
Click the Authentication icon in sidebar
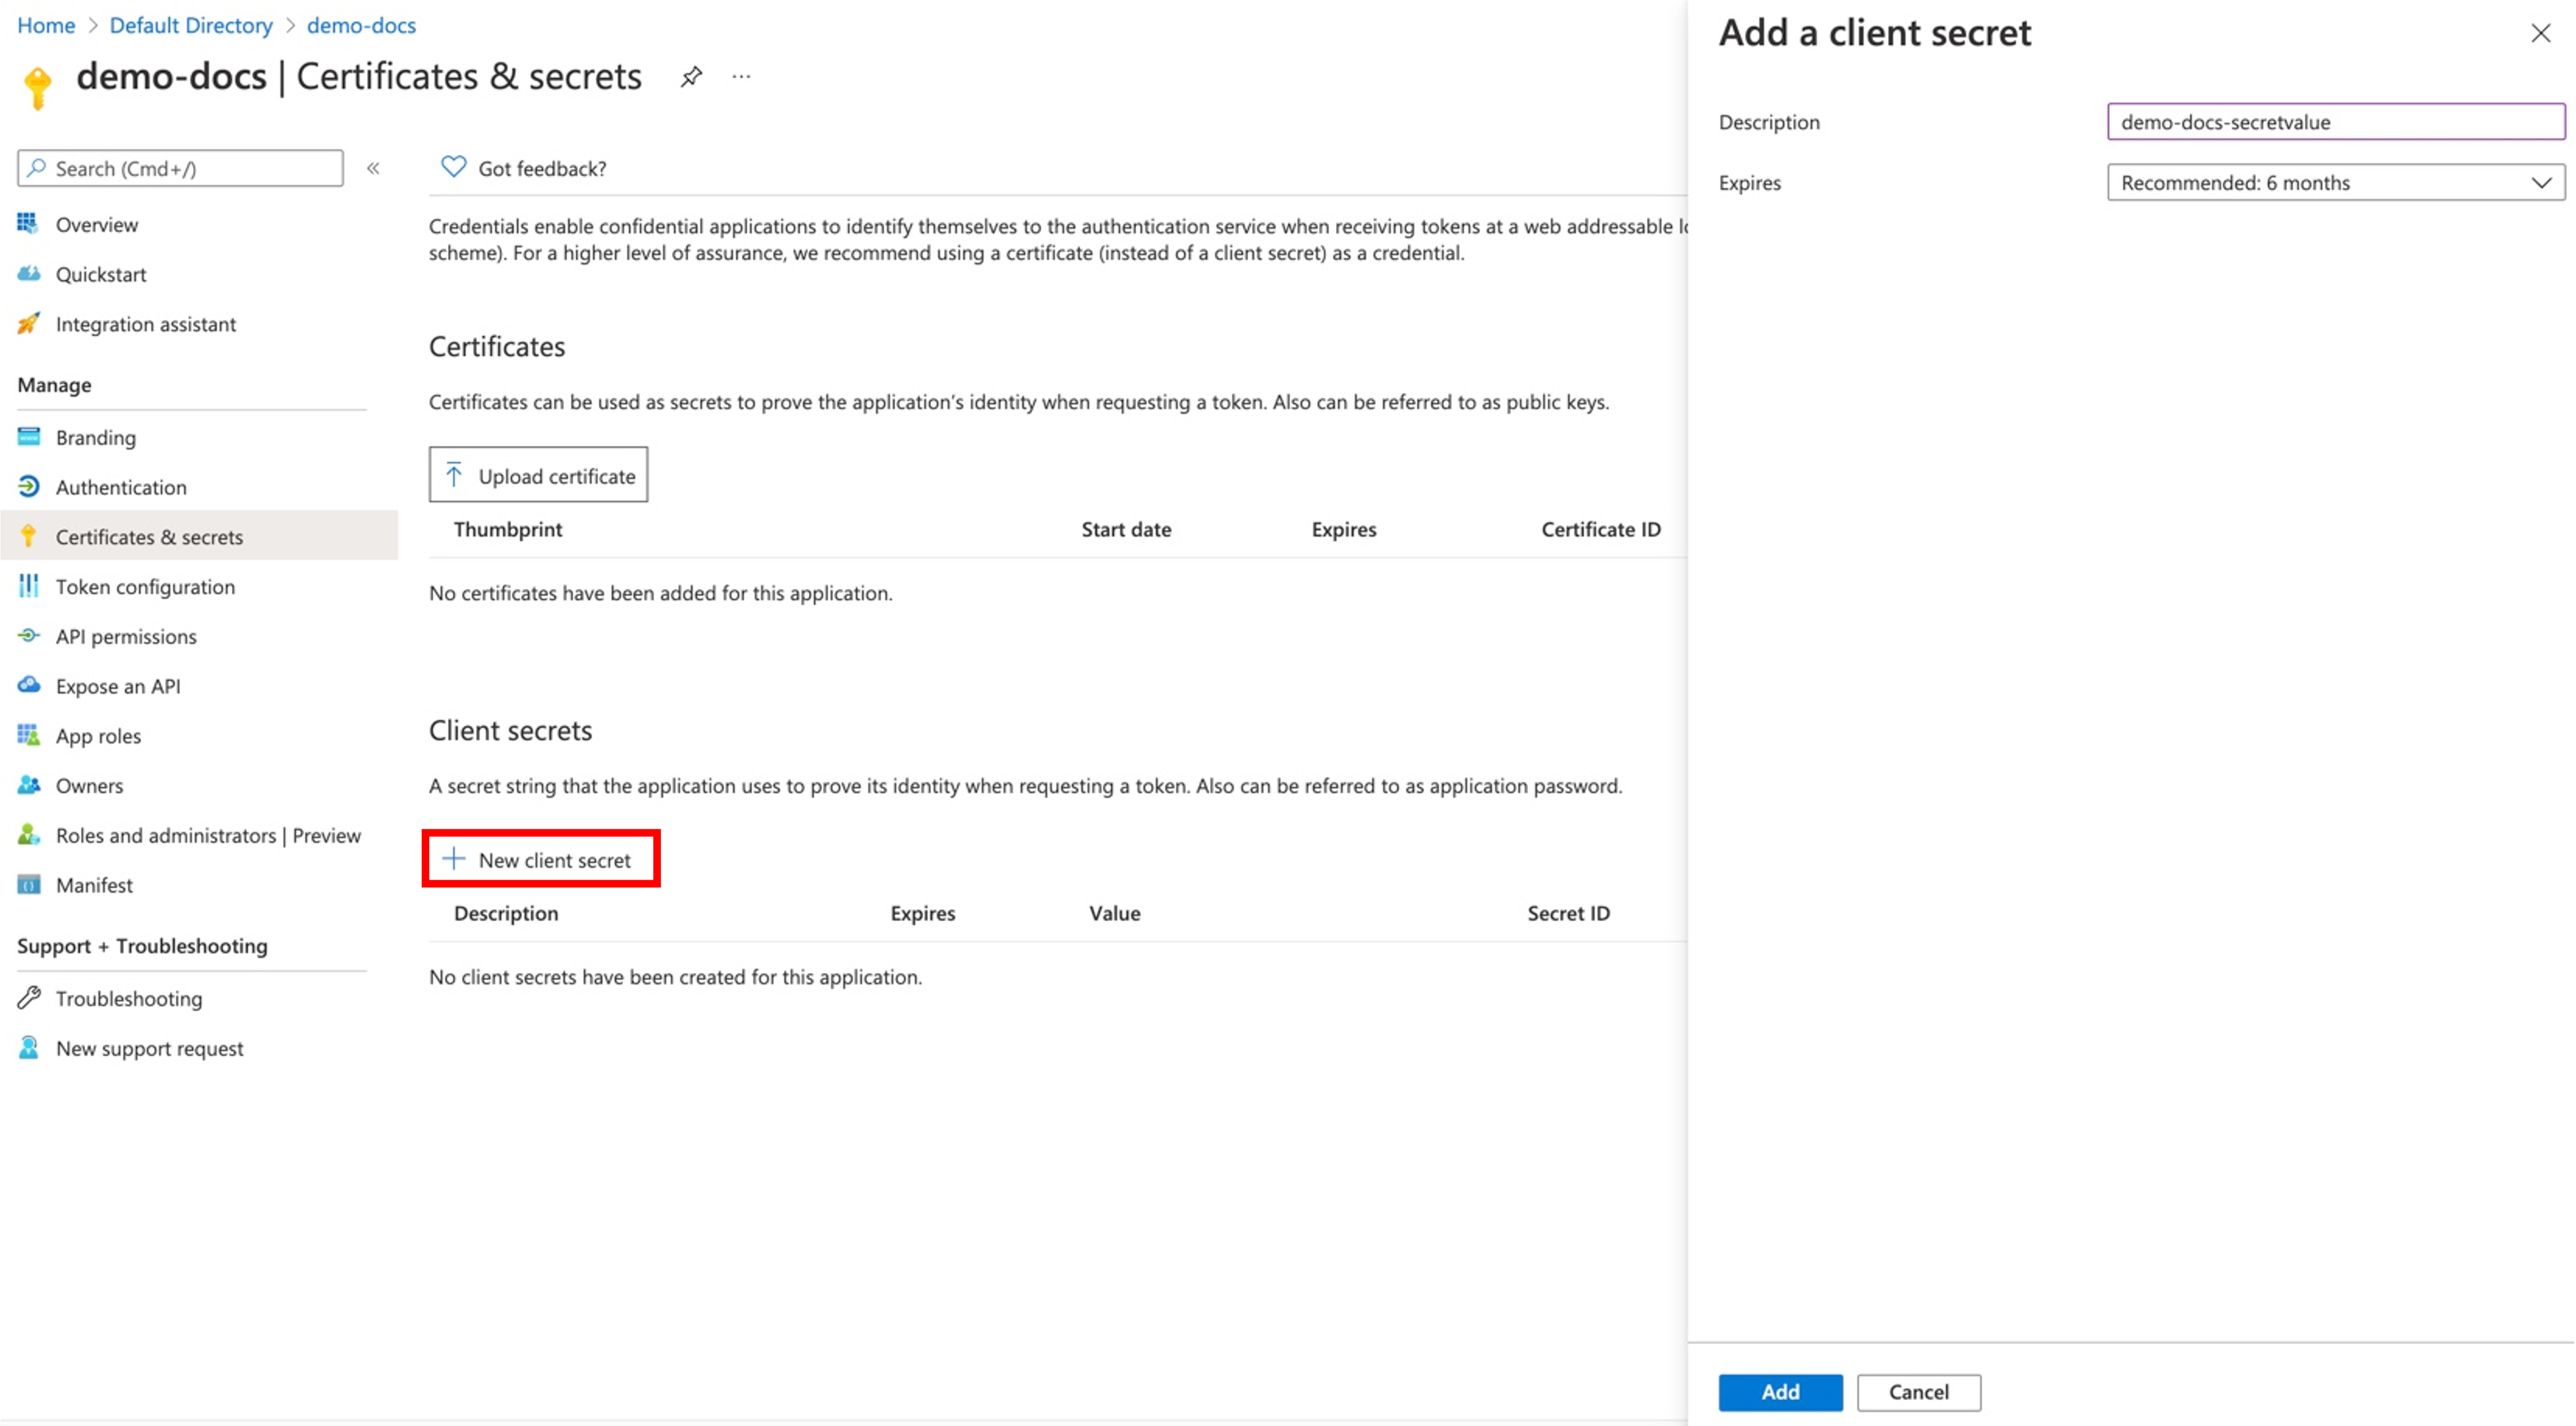point(32,485)
